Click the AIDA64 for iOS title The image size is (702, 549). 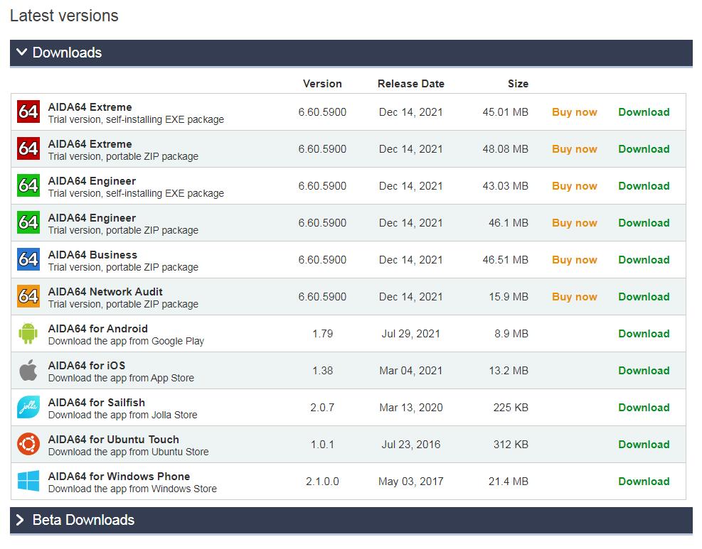click(87, 365)
